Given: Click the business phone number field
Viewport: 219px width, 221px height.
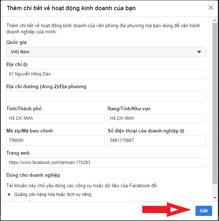Looking at the screenshot, I should pos(156,140).
